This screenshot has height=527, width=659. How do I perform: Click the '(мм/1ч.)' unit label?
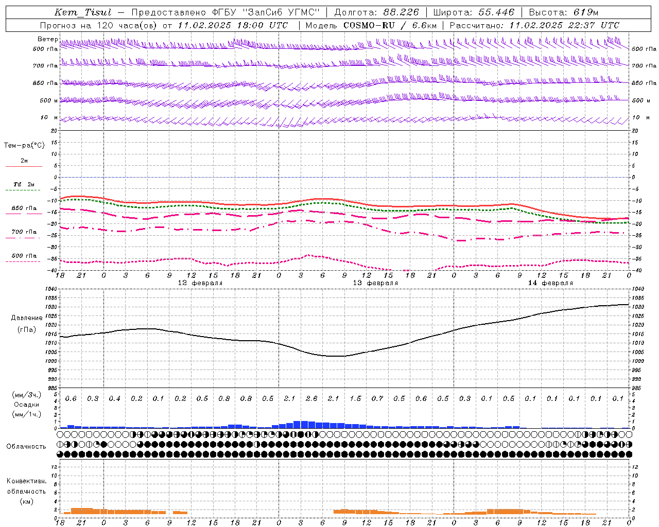27,414
